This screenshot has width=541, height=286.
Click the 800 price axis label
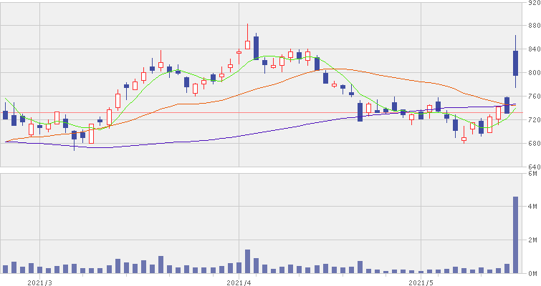[532, 74]
